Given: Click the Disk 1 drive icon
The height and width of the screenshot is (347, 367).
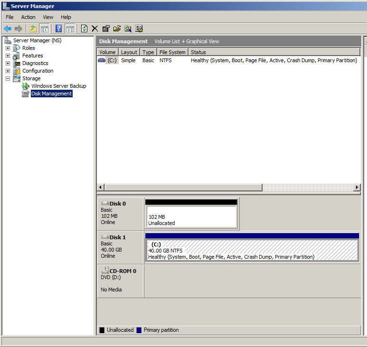Looking at the screenshot, I should tap(105, 237).
